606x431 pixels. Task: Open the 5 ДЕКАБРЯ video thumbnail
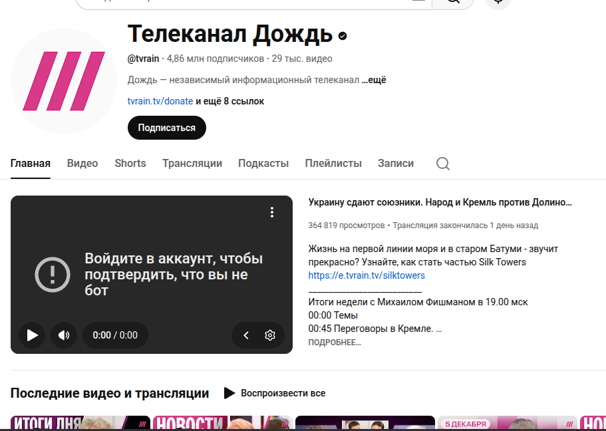(x=507, y=423)
